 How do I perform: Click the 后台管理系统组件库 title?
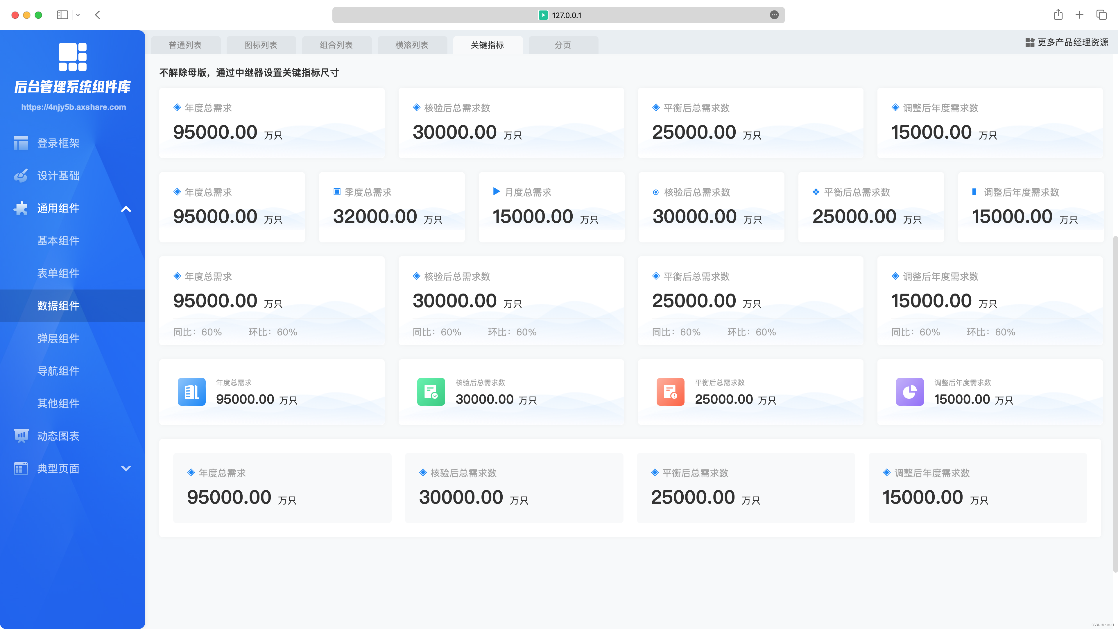click(72, 87)
